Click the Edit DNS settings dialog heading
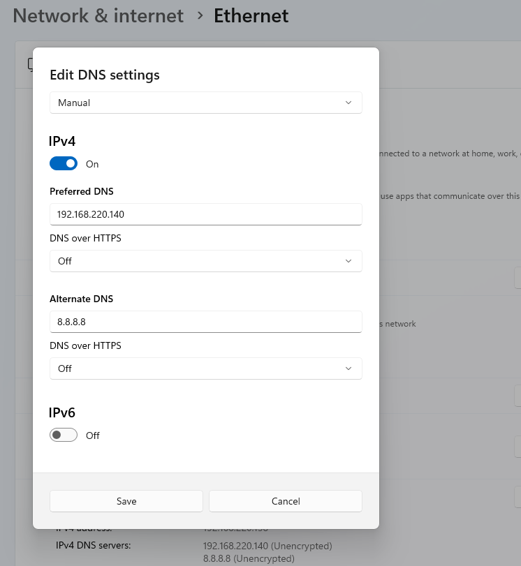 (x=105, y=75)
